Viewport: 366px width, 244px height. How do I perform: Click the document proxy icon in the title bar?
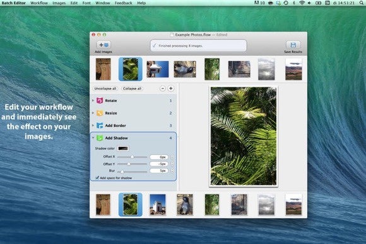click(172, 35)
